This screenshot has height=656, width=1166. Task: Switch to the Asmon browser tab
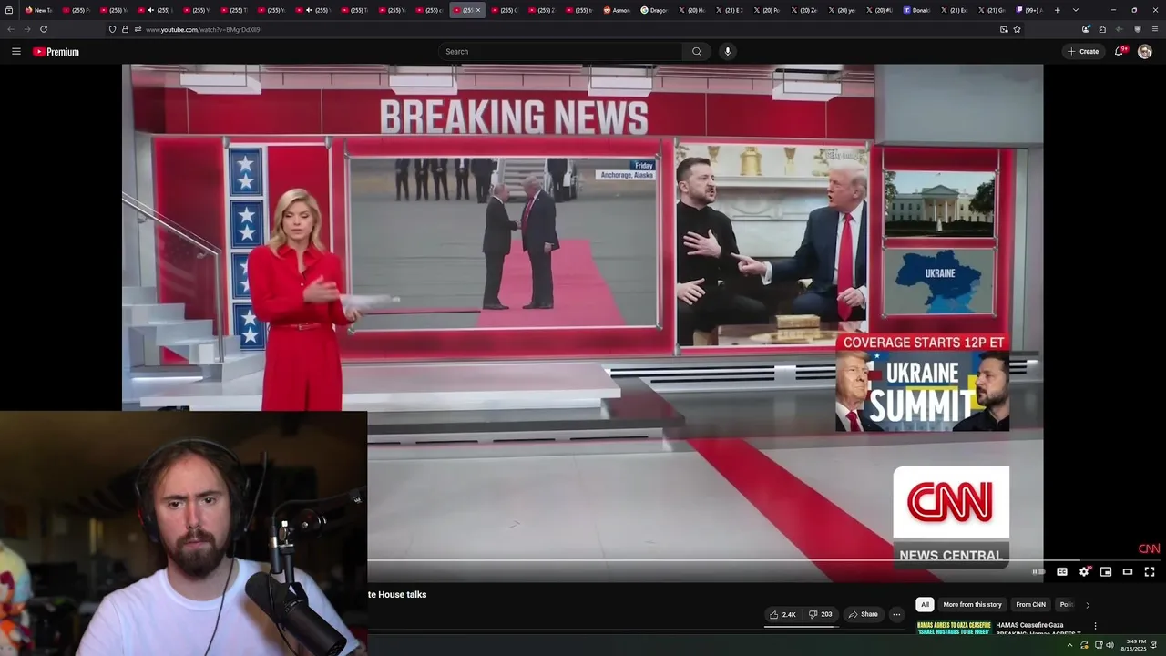click(617, 10)
